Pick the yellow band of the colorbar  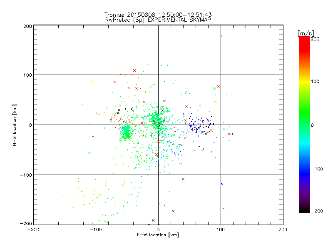point(305,82)
